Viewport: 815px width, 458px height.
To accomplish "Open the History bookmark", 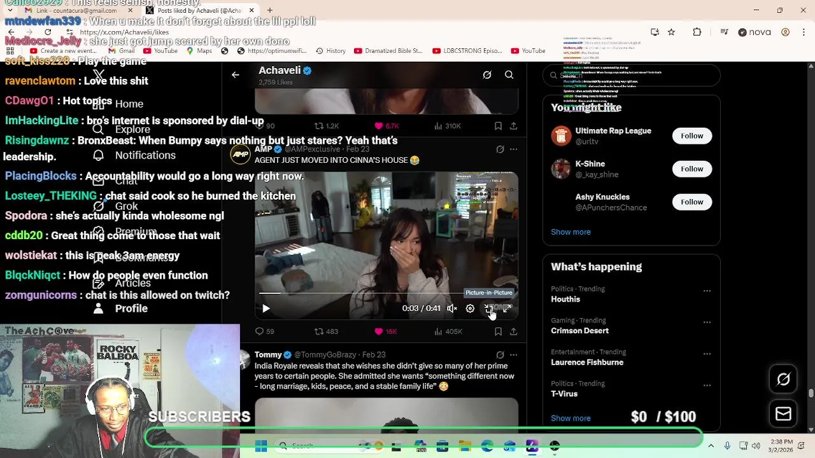I will 330,51.
